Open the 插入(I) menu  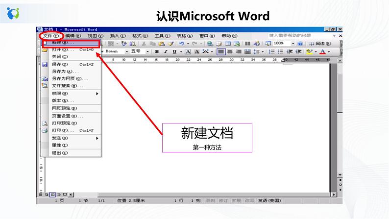tap(118, 36)
